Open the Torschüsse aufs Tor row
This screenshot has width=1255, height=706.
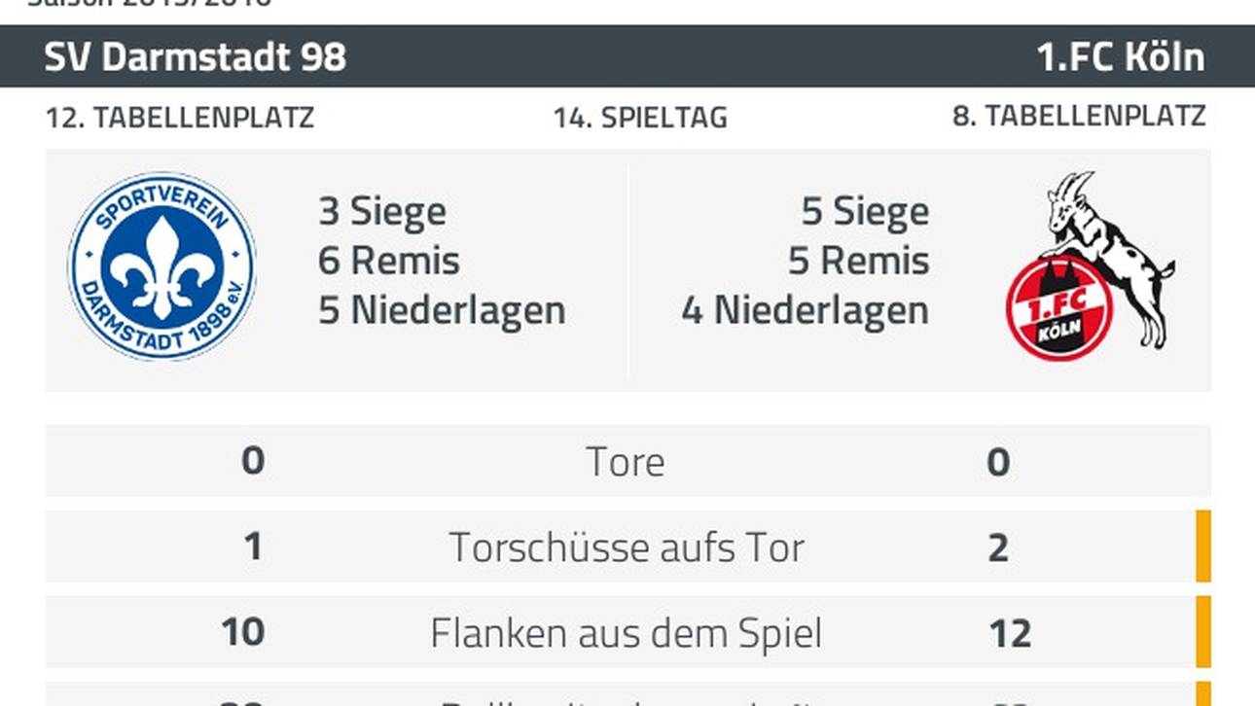pos(627,547)
